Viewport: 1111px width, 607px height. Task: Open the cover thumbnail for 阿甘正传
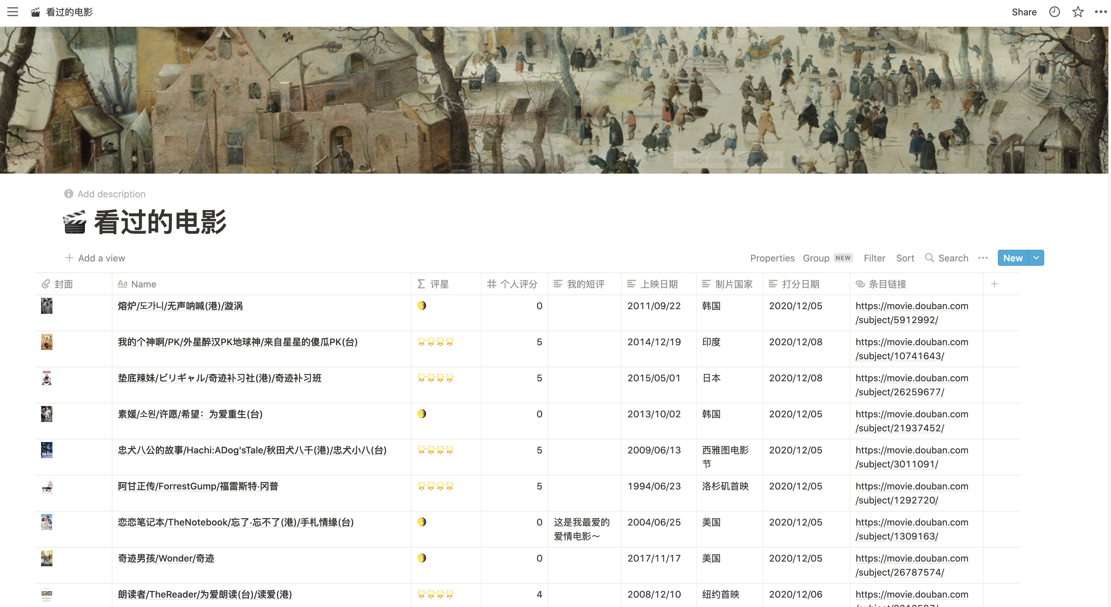click(47, 487)
